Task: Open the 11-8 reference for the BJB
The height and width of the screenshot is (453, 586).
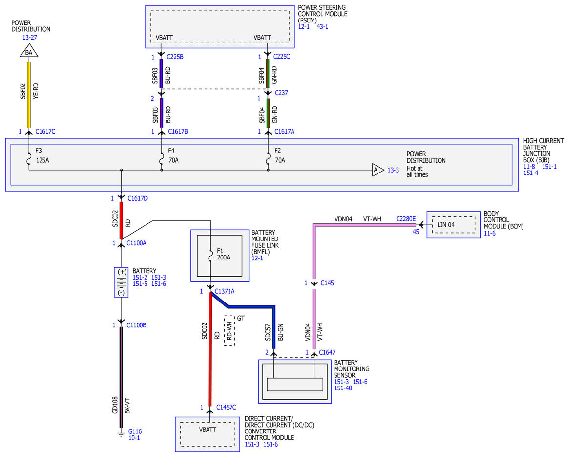Action: [x=529, y=166]
